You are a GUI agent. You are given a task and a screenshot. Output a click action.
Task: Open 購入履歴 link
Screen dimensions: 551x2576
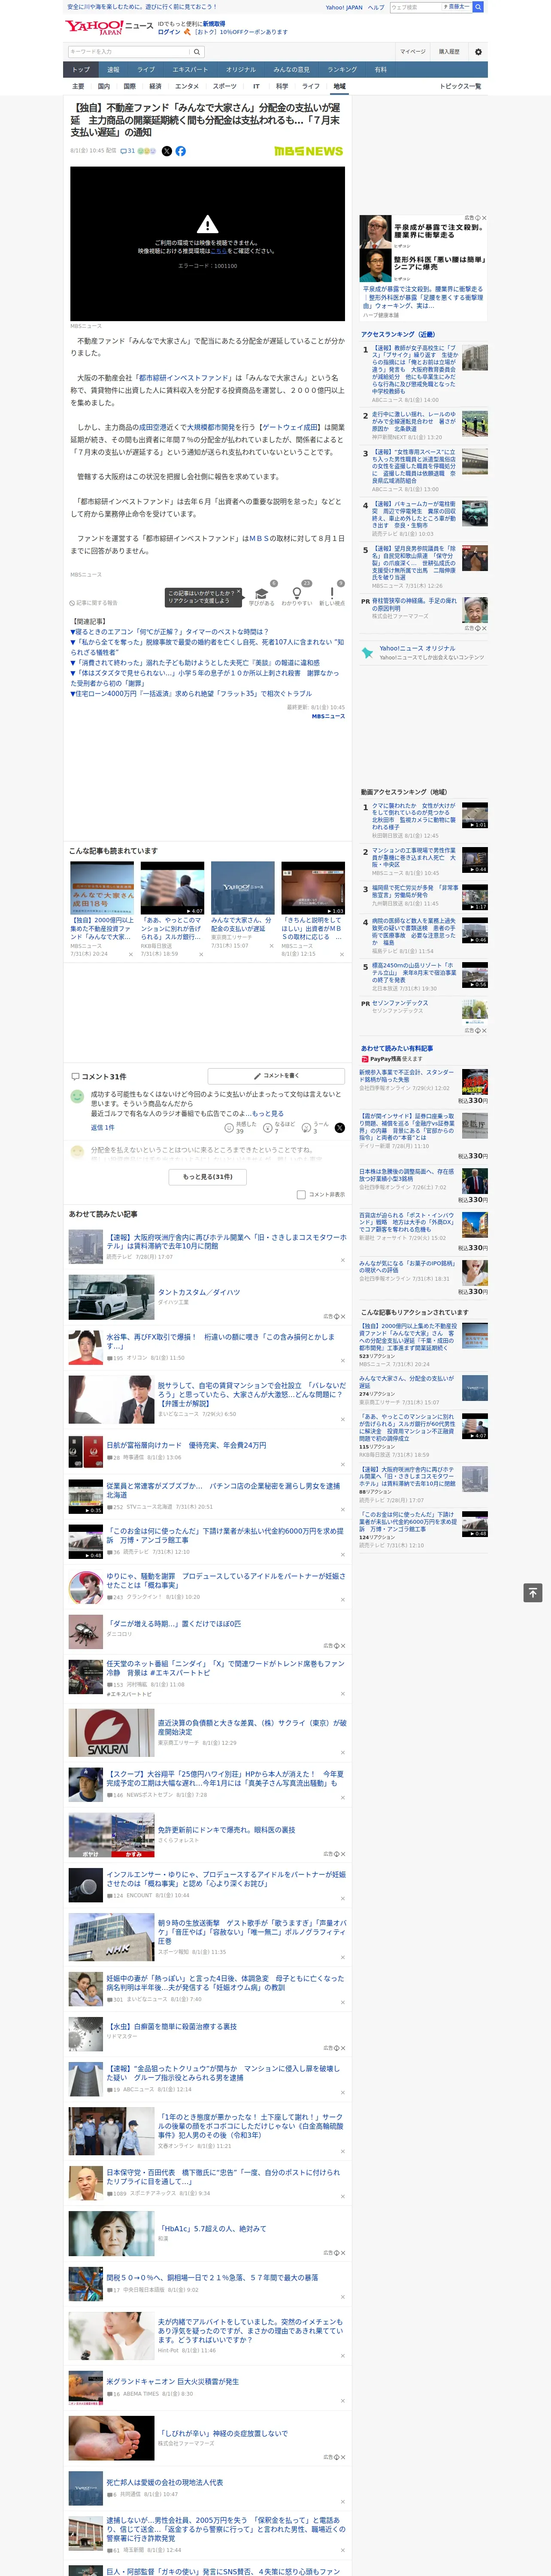click(x=449, y=51)
